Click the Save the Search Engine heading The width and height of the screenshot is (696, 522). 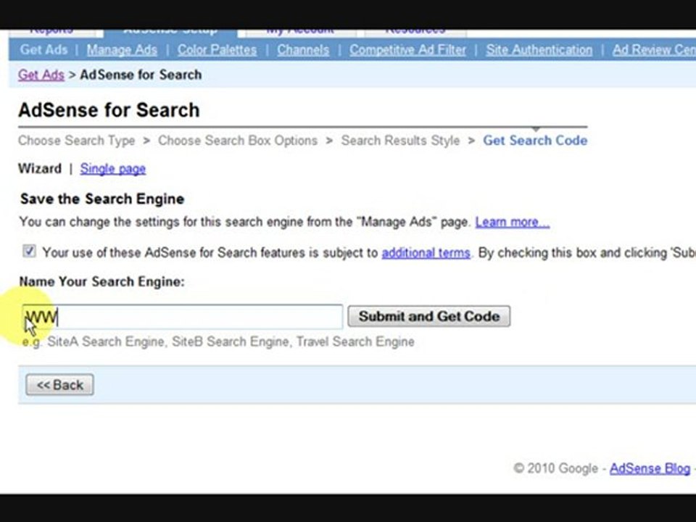point(102,199)
